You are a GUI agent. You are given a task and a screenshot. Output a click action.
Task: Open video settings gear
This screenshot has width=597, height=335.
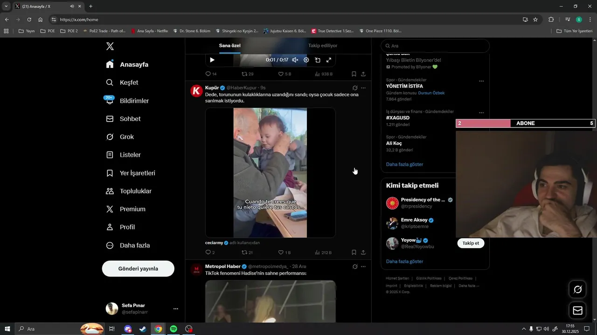click(306, 60)
